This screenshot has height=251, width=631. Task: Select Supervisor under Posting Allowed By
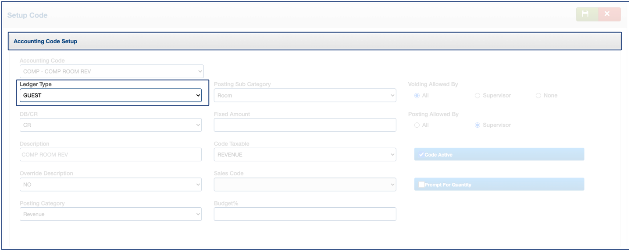tap(478, 125)
